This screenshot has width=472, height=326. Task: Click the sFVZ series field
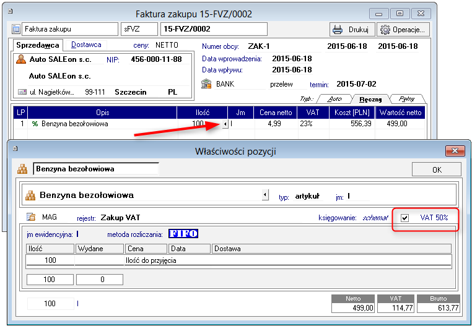click(x=139, y=29)
